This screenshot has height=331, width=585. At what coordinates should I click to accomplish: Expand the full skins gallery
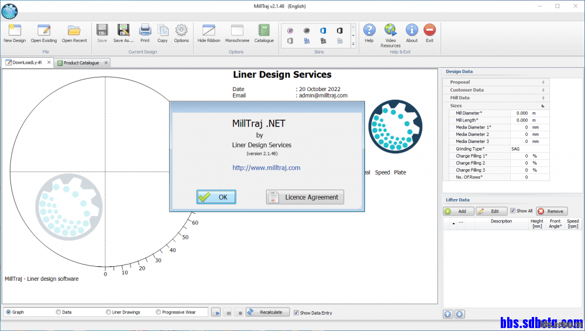(353, 44)
